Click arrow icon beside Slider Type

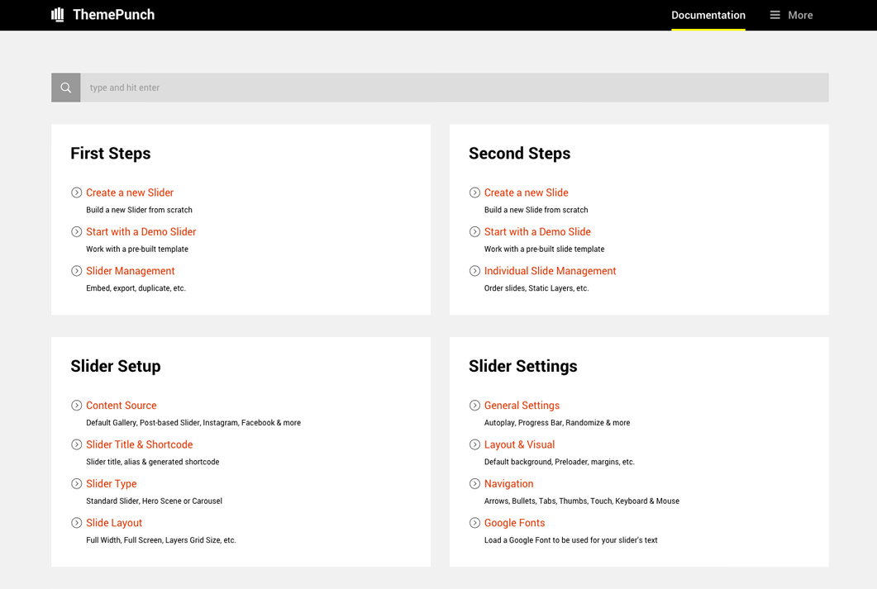point(77,484)
